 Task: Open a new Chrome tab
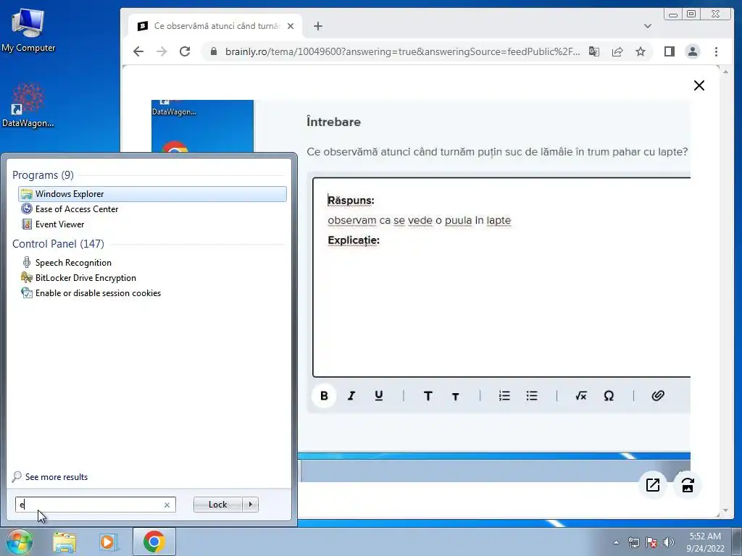point(318,27)
